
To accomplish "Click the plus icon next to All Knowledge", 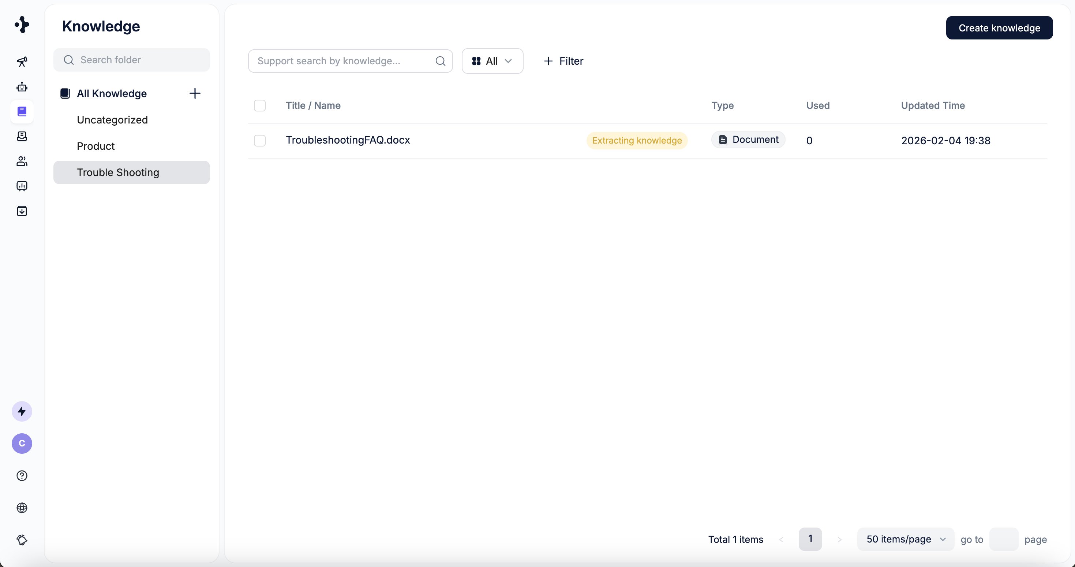I will pyautogui.click(x=195, y=93).
